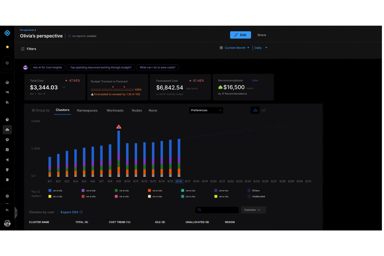The height and width of the screenshot is (256, 384).
Task: Open sidebar settings gear icon
Action: point(7,196)
